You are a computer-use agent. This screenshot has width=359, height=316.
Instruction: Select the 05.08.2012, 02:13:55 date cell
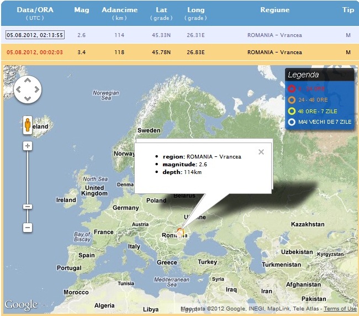35,35
